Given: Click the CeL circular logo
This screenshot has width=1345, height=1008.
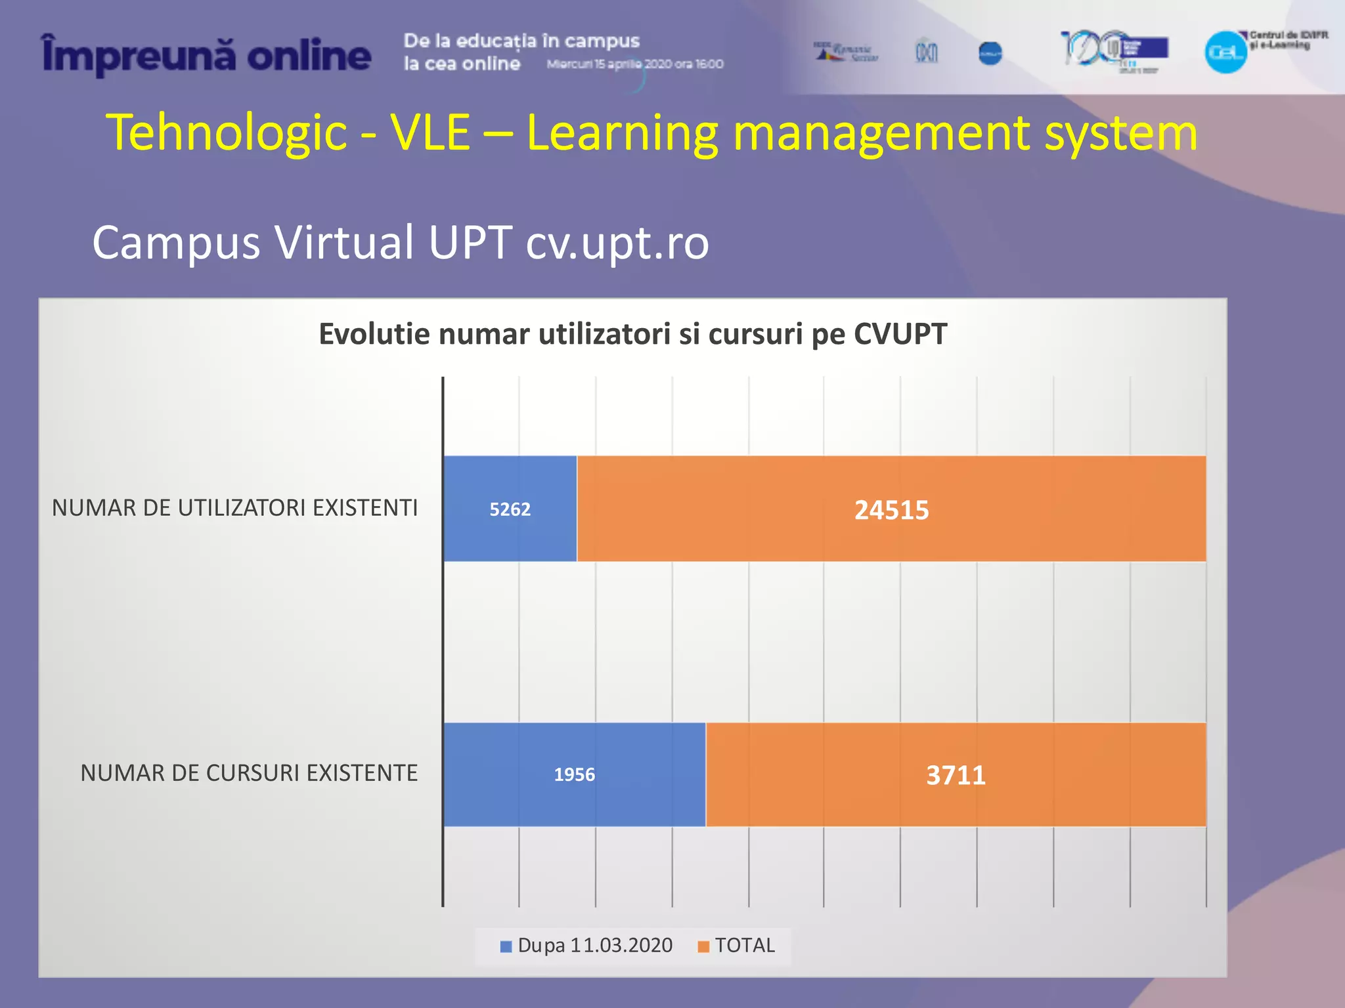Looking at the screenshot, I should pyautogui.click(x=1225, y=52).
